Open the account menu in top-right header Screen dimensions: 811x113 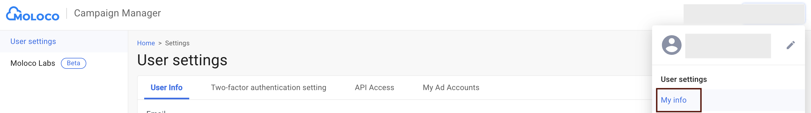tap(744, 14)
